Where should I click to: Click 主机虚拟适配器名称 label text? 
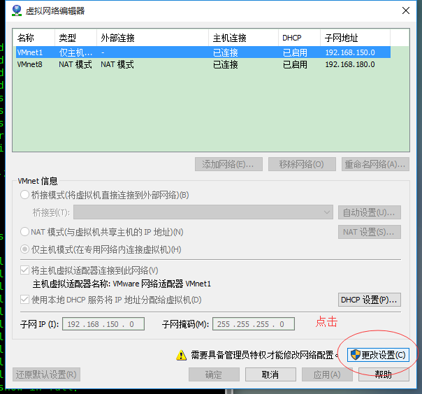(122, 284)
